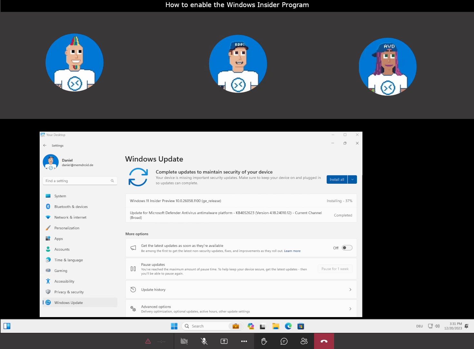Click the Learn more link
This screenshot has width=474, height=349.
[x=292, y=251]
